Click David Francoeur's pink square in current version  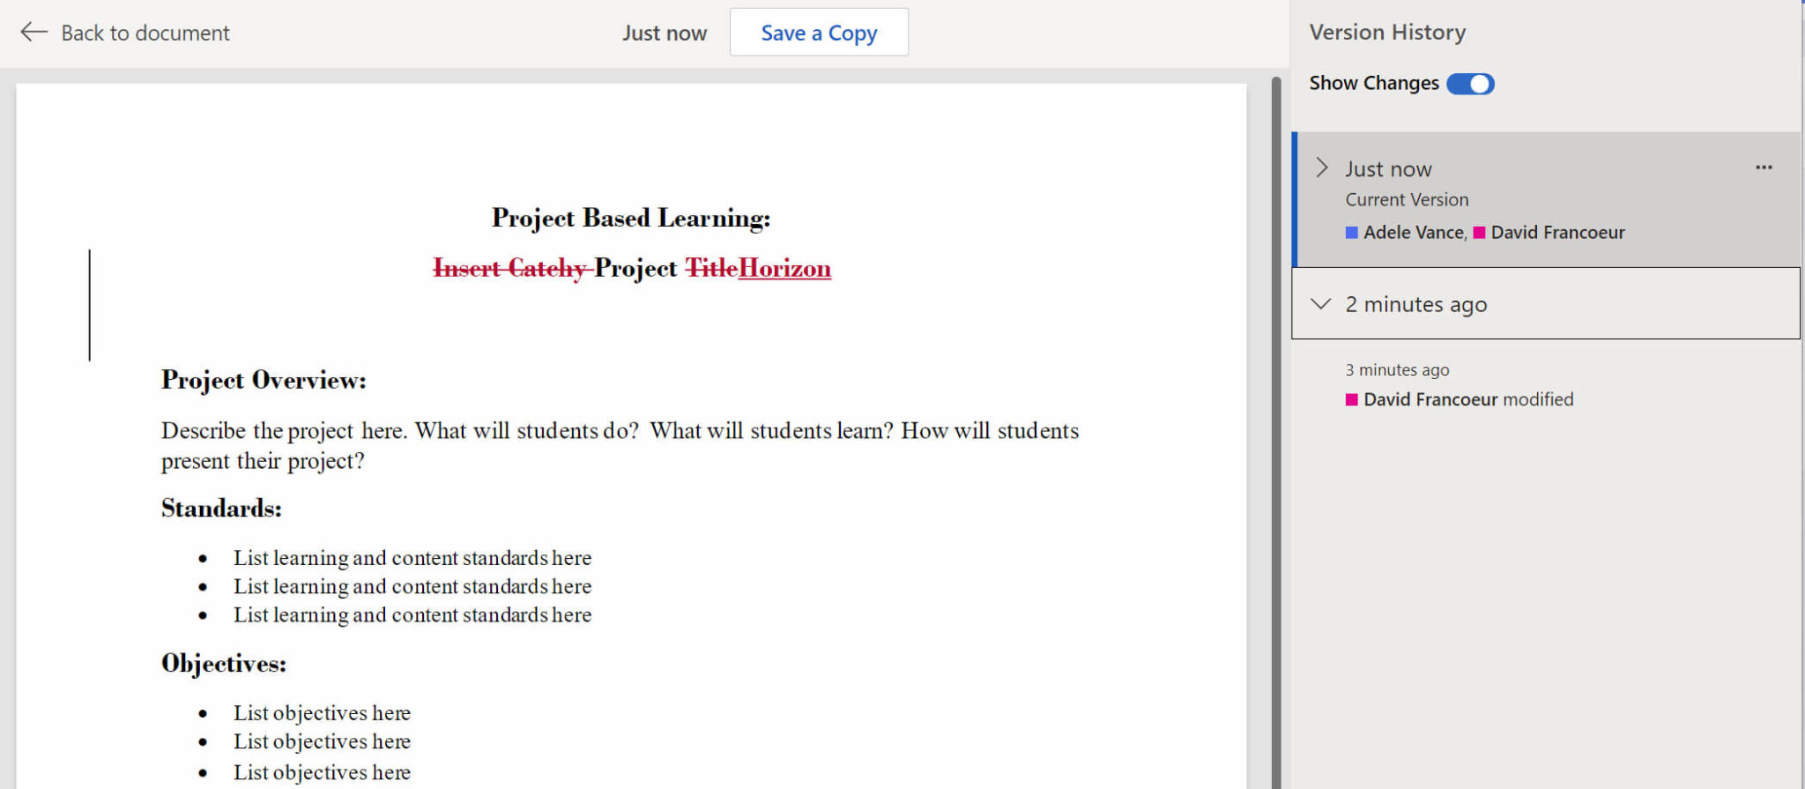click(x=1479, y=233)
